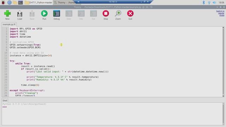Click line 'import RPi.GPIO as GPIO'
Image resolution: width=226 pixels, height=127 pixels.
click(x=26, y=29)
